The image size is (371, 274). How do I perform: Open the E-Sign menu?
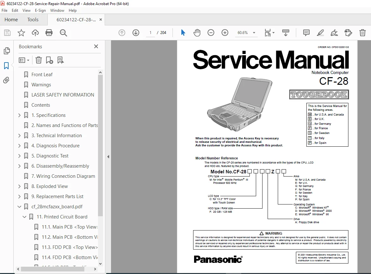(x=40, y=10)
